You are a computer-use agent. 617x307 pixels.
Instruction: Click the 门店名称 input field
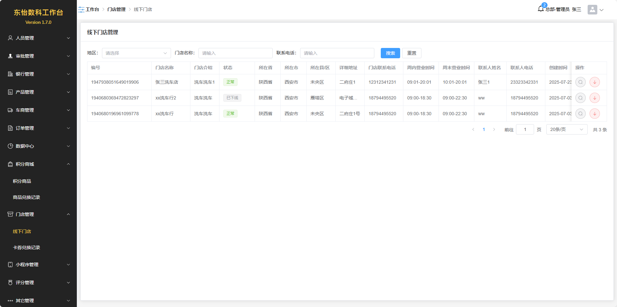pos(235,53)
